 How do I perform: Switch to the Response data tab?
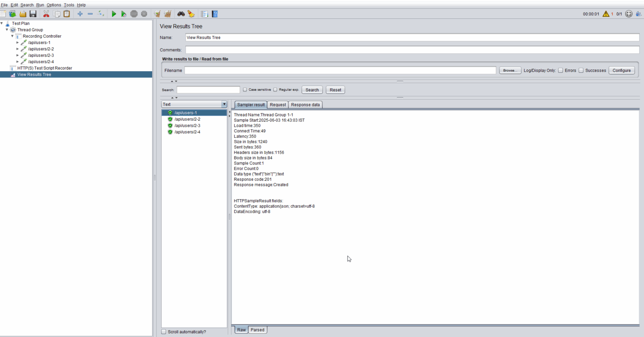pyautogui.click(x=305, y=105)
